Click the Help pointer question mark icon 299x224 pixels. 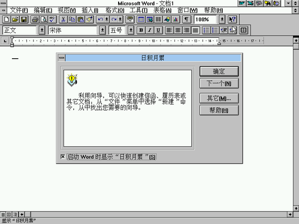coord(232,19)
